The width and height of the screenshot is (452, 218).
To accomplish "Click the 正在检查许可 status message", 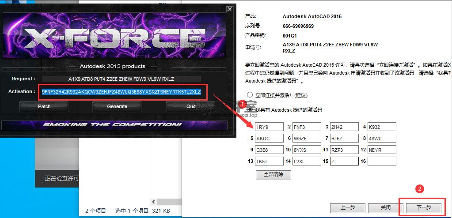I will coord(61,179).
